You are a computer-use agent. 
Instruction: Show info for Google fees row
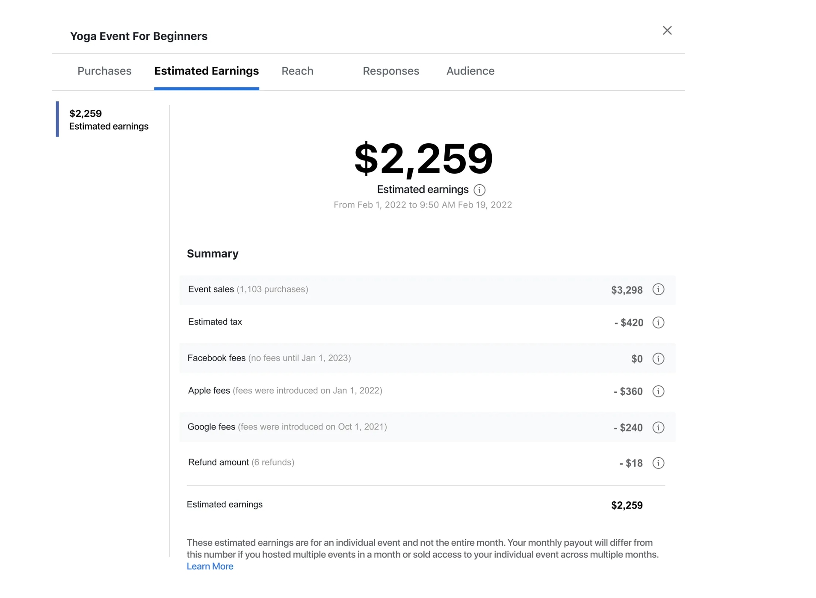pyautogui.click(x=658, y=427)
